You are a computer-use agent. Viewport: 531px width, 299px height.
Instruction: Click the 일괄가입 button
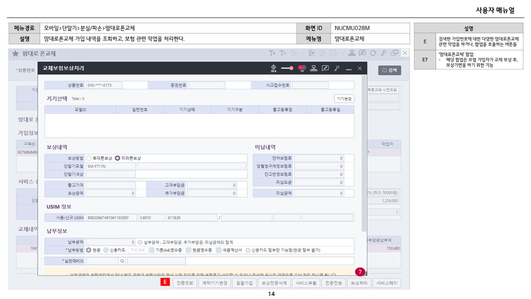coord(244,283)
